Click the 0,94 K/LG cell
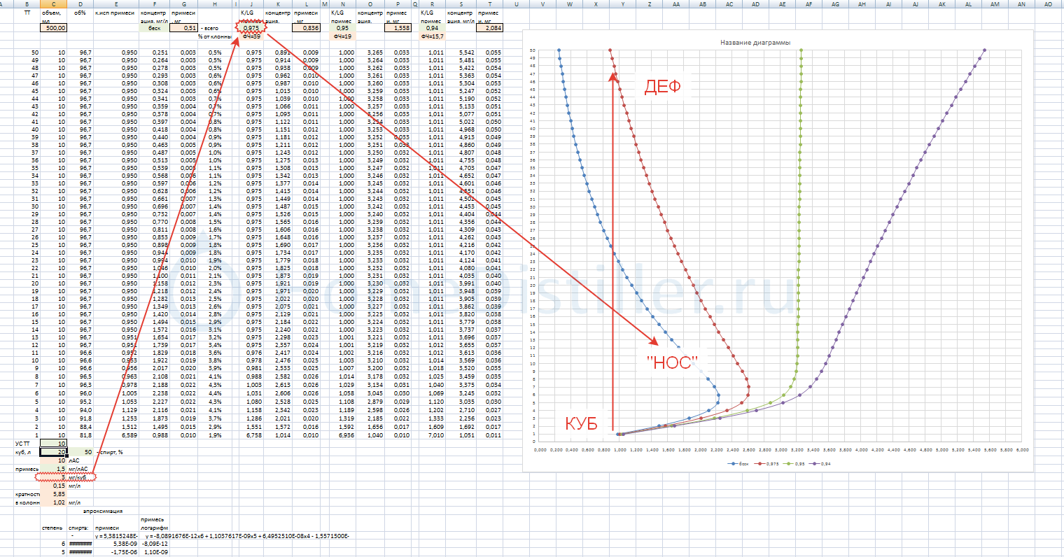The height and width of the screenshot is (557, 1064). coord(432,28)
